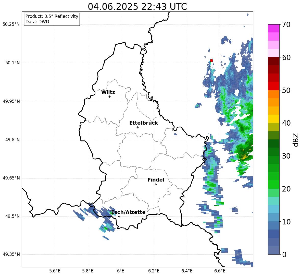Click the 10 colorbar tick label

(x=286, y=222)
